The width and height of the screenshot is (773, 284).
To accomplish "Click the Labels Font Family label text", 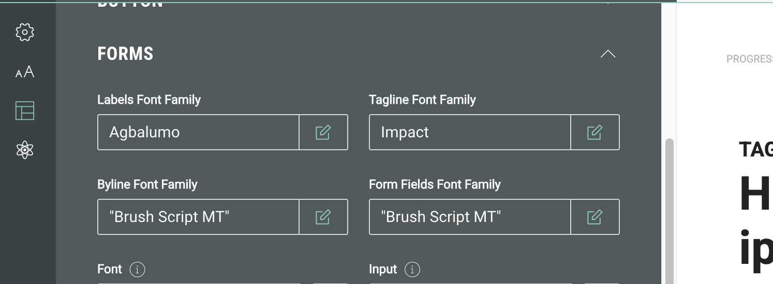I will [x=149, y=100].
